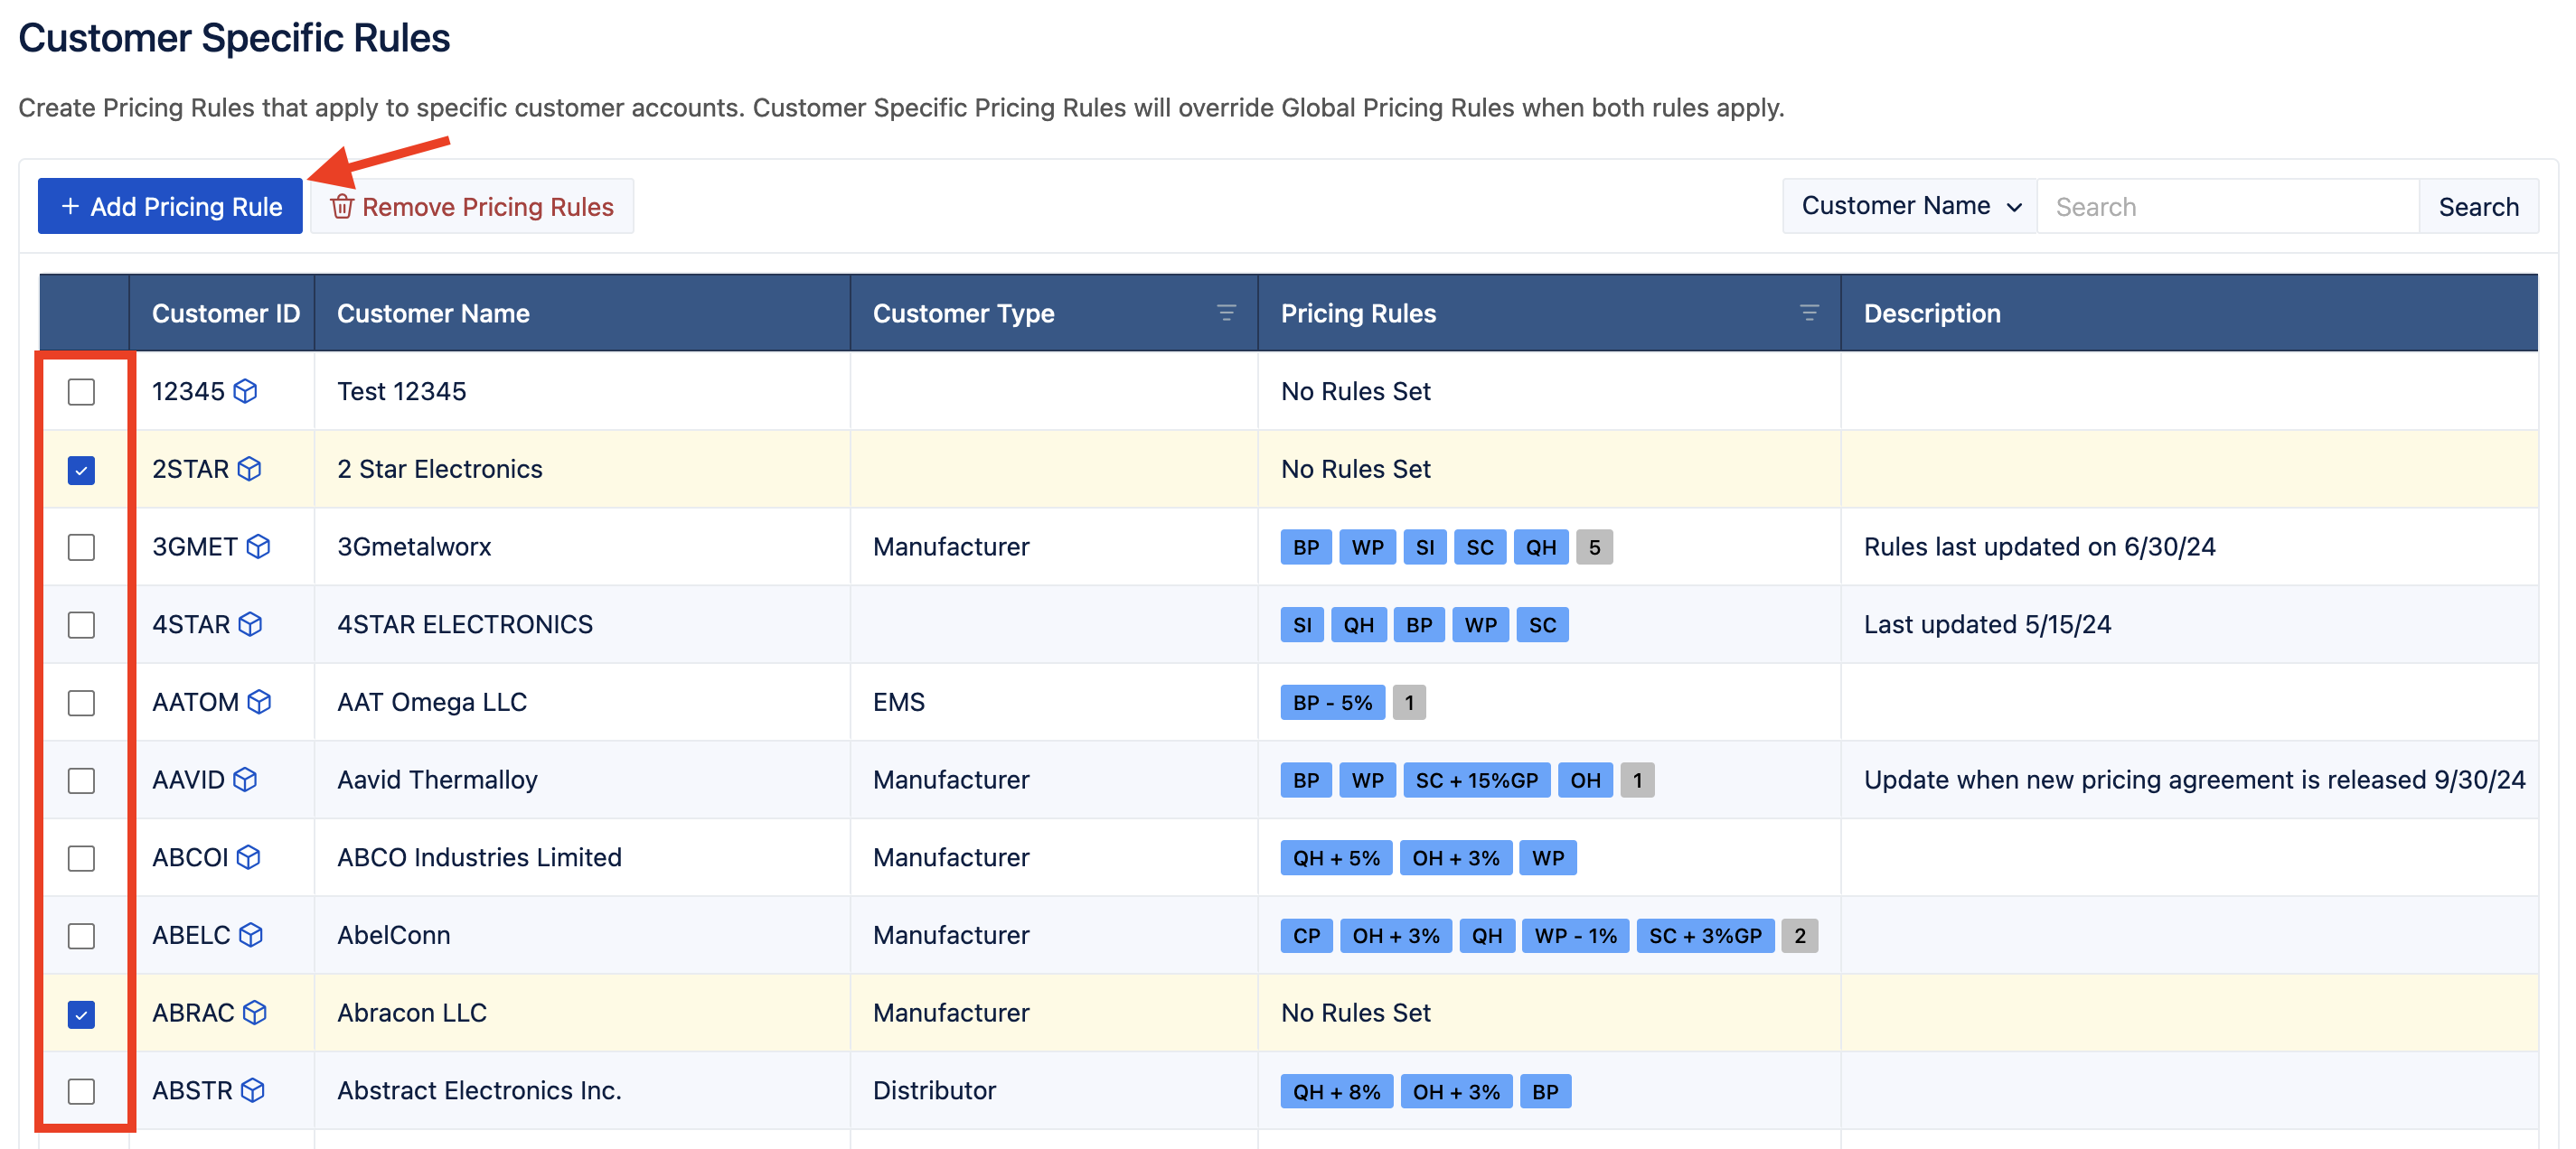This screenshot has width=2576, height=1149.
Task: Click 'Last updated 5/15/24' description text
Action: tap(1987, 624)
